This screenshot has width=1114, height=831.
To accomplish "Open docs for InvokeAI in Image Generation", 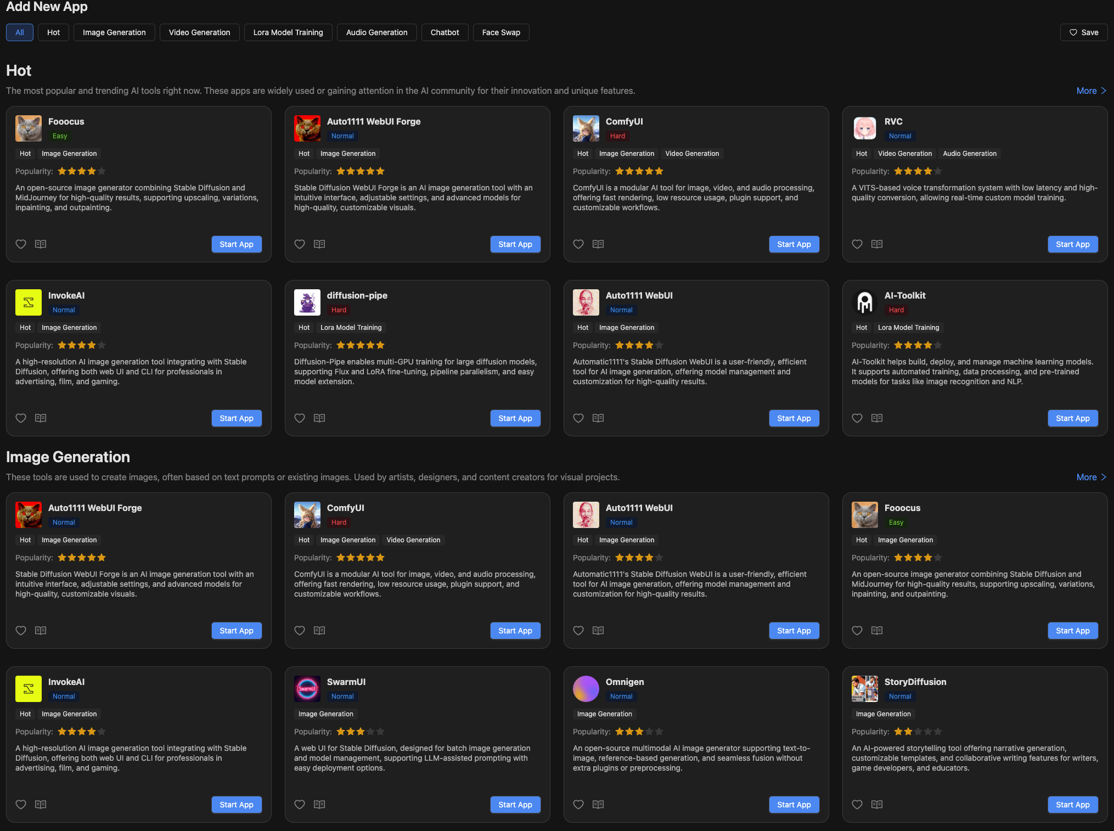I will (41, 805).
